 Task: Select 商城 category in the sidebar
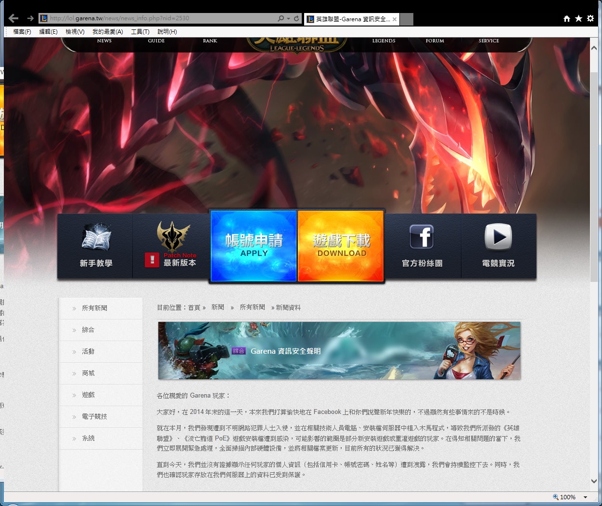[x=101, y=373]
